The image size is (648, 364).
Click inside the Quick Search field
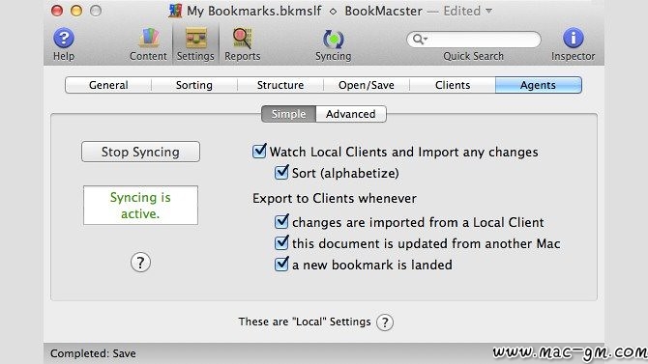tap(484, 40)
